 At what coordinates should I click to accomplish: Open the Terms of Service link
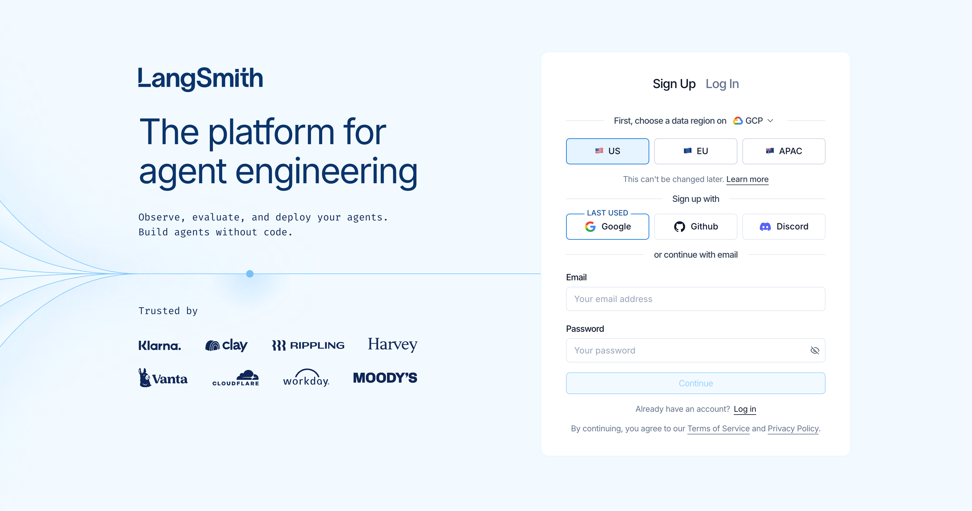click(x=718, y=429)
